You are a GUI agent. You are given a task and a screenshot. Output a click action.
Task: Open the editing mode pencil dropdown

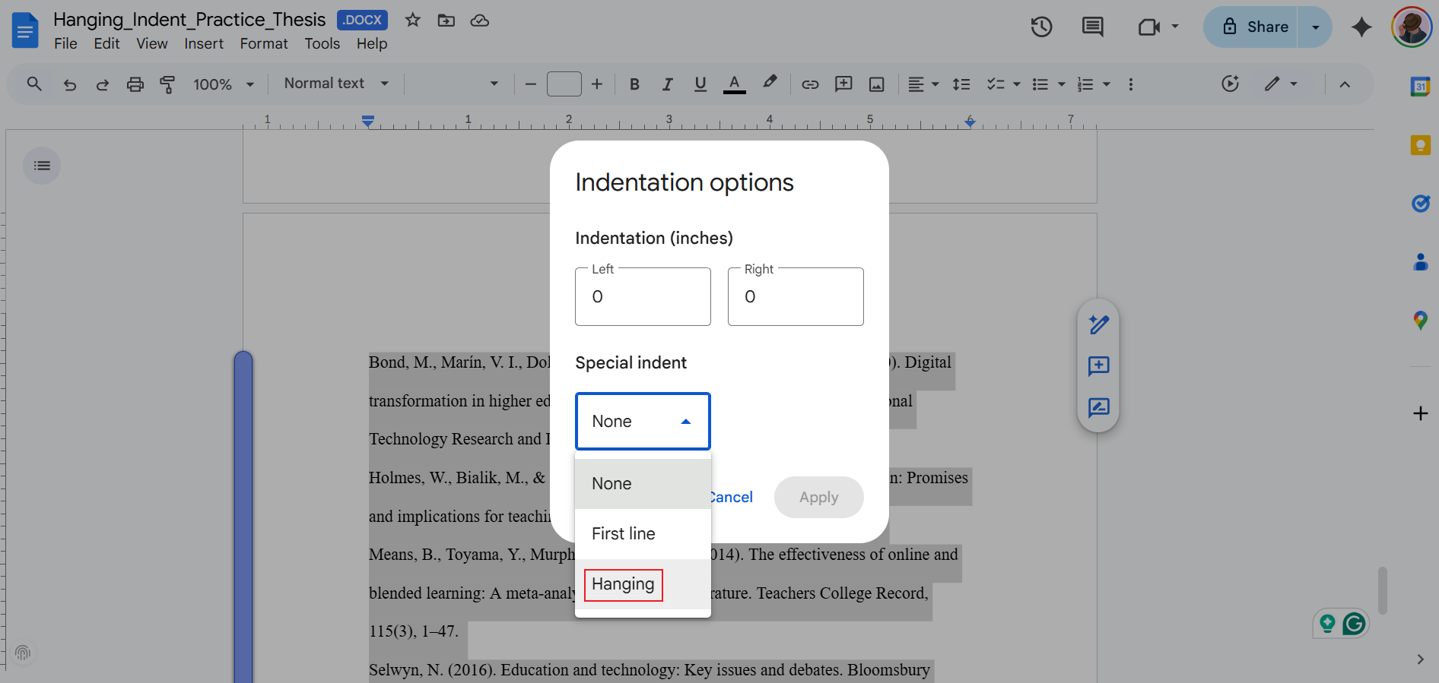tap(1281, 84)
